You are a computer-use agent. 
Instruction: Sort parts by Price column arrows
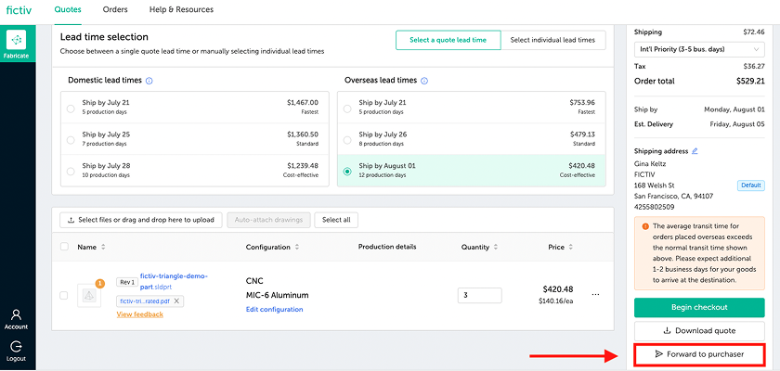pyautogui.click(x=572, y=247)
